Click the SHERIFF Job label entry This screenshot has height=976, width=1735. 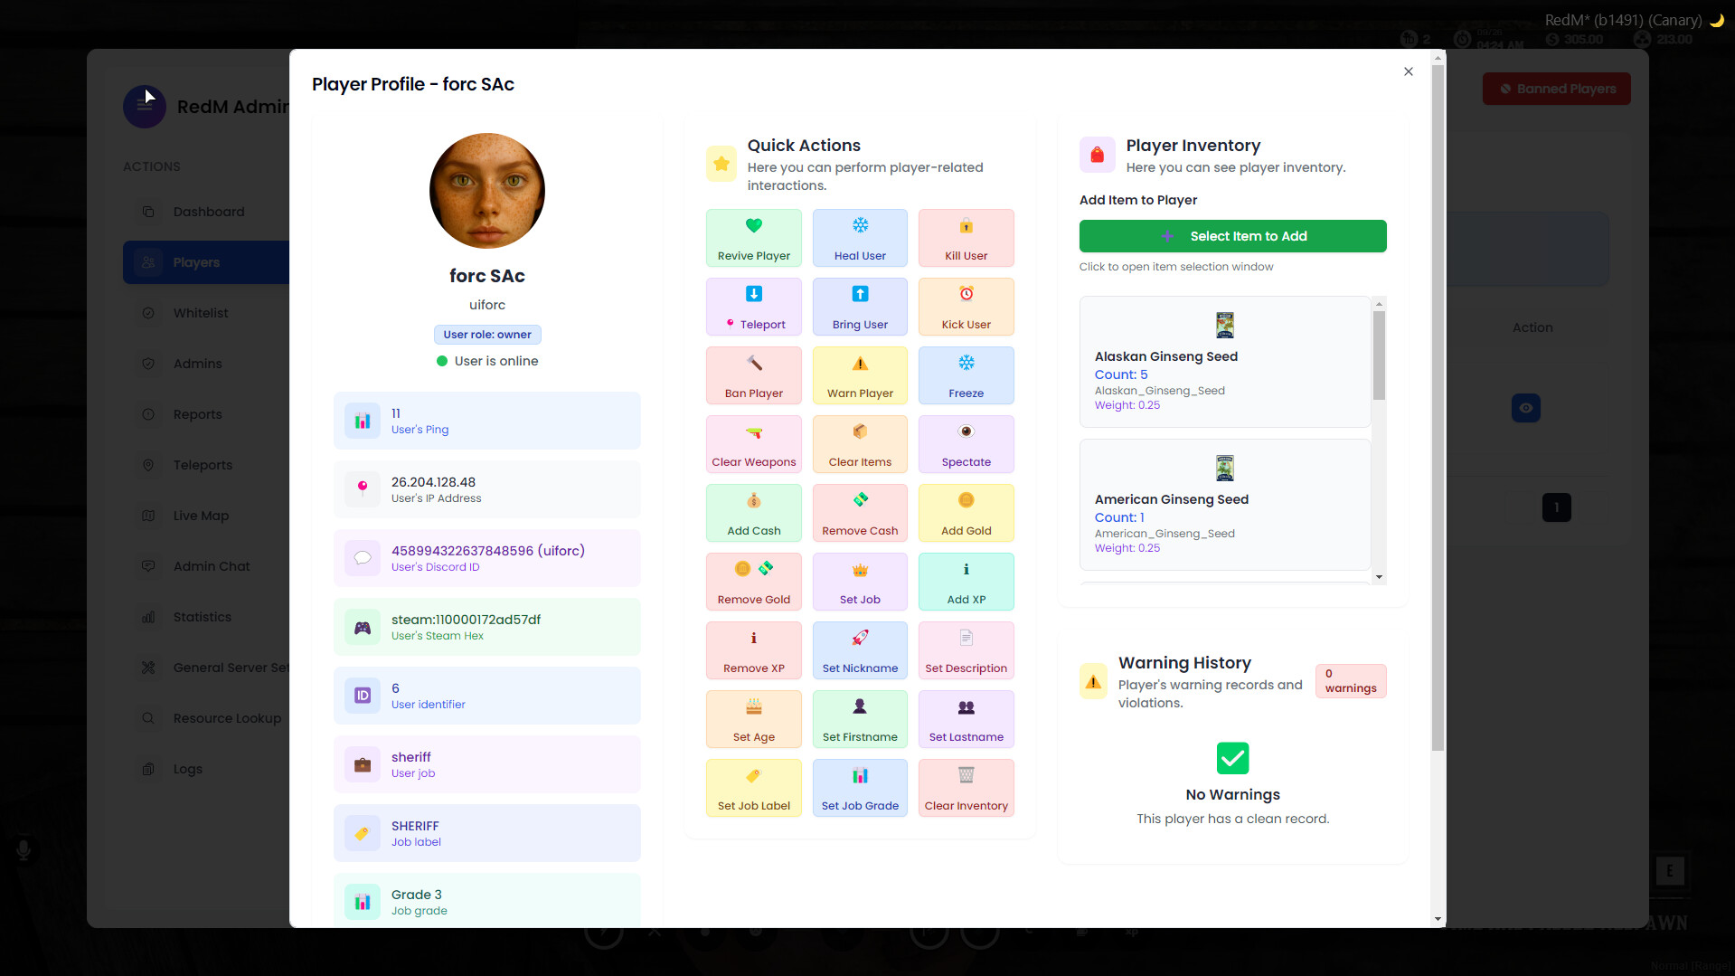pyautogui.click(x=487, y=833)
